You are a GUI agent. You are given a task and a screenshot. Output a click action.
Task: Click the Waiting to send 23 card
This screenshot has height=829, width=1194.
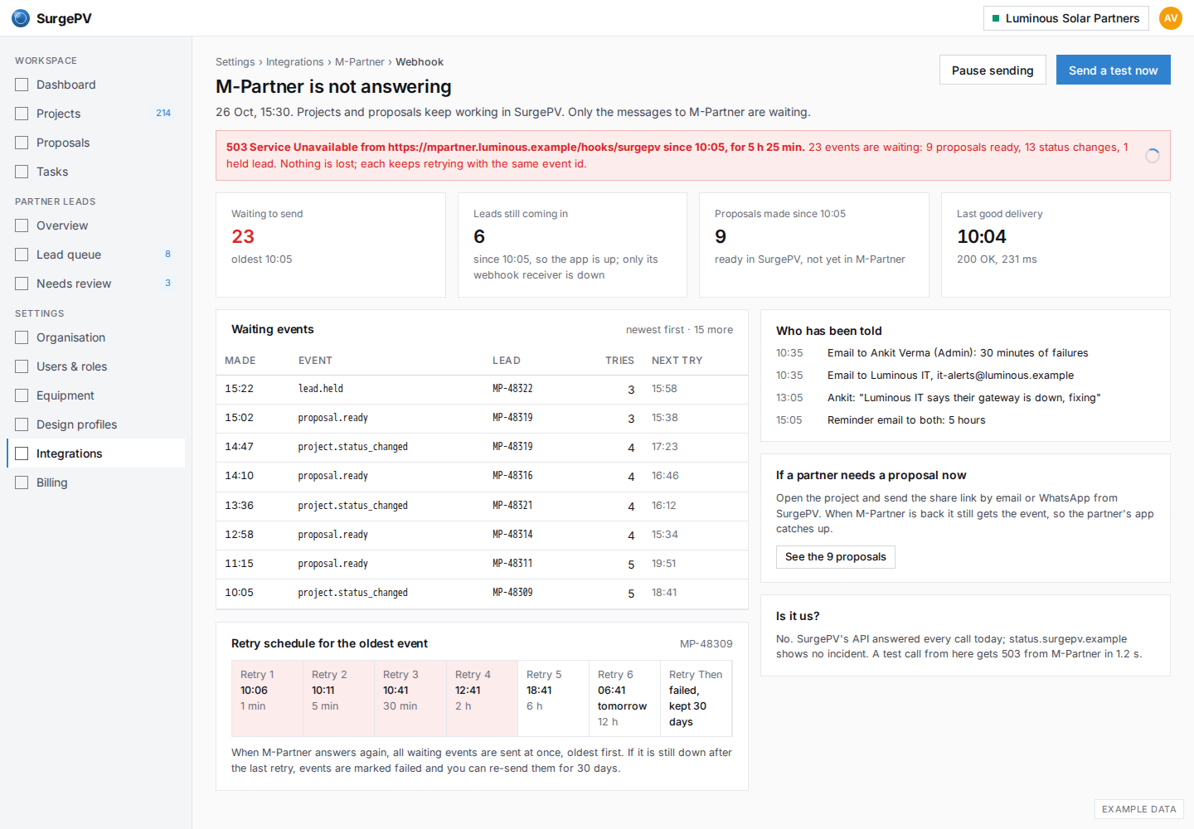pos(331,245)
